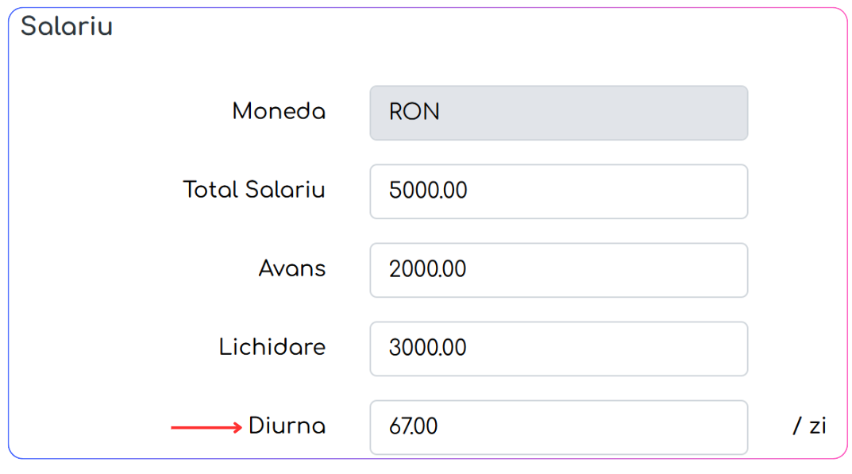Place cursor on the 5000.00 value
The width and height of the screenshot is (852, 474).
pos(428,191)
